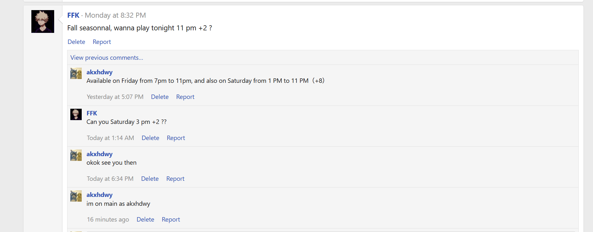Screen dimensions: 593x232
Task: Report the Today 6:34 PM comment
Action: tap(175, 179)
